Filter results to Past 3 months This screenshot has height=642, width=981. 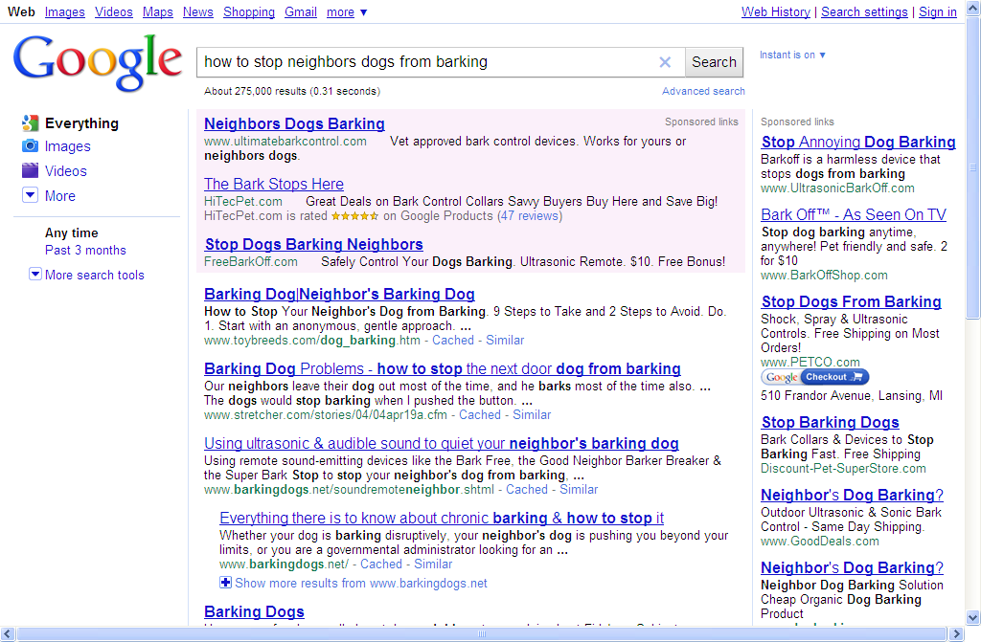point(85,250)
